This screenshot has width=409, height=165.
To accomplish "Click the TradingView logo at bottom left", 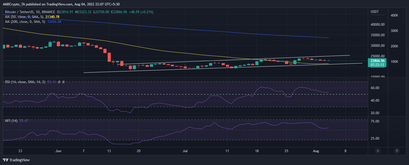I will coord(17,160).
